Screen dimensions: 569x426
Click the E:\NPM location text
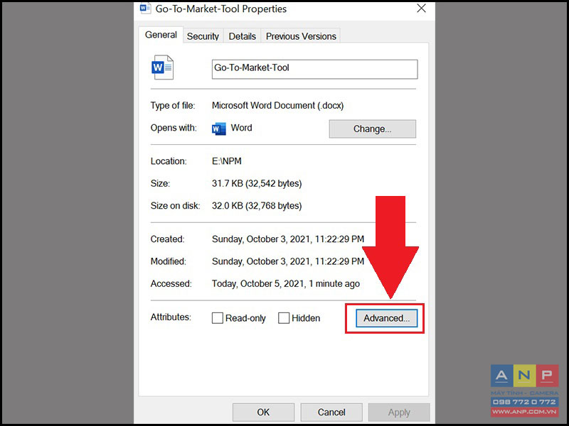coord(227,161)
